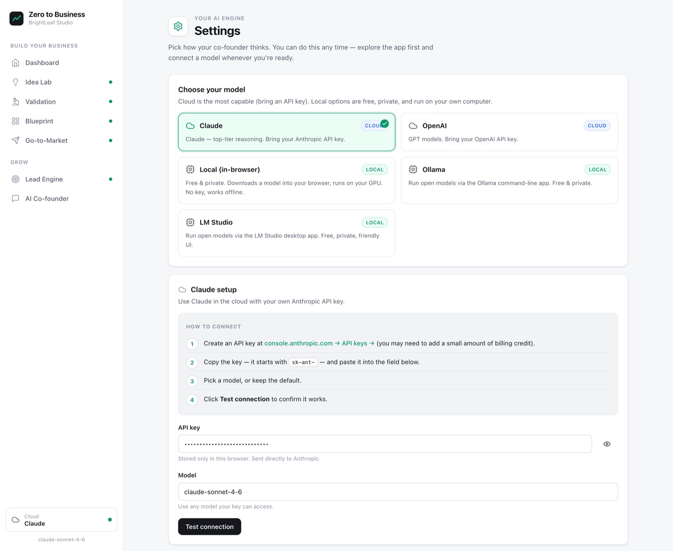Show the API key with eye icon
Viewport: 673px width, 551px height.
click(x=607, y=444)
